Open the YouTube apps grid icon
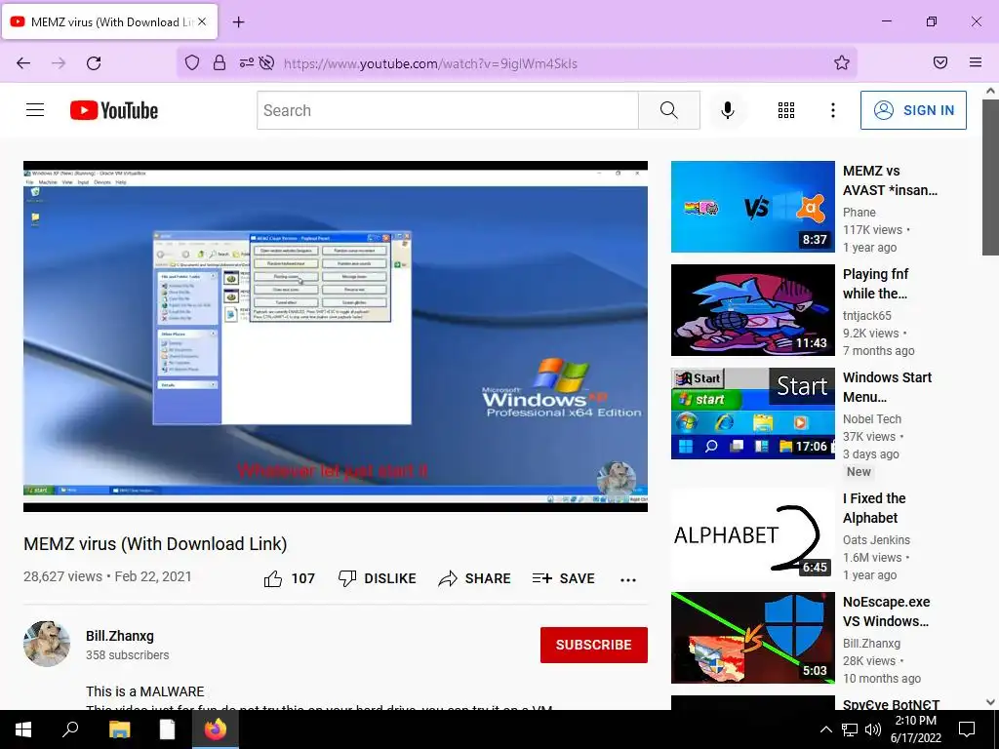 point(786,110)
